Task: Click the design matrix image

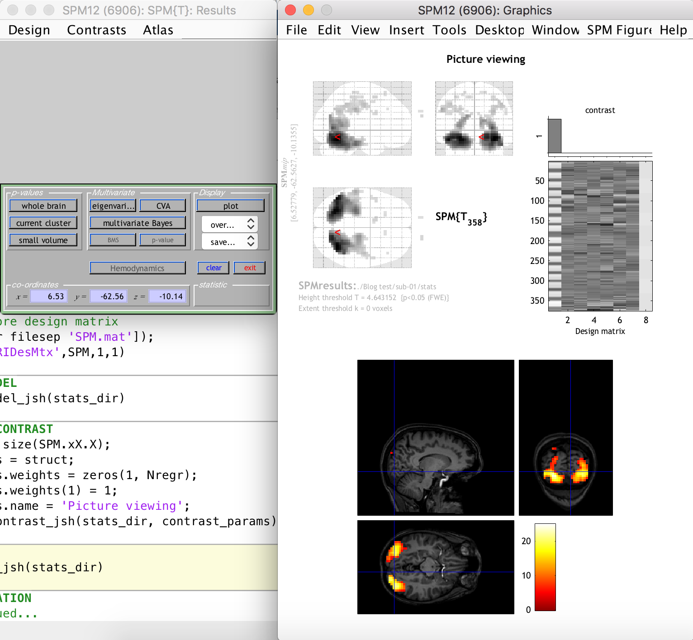Action: point(600,236)
